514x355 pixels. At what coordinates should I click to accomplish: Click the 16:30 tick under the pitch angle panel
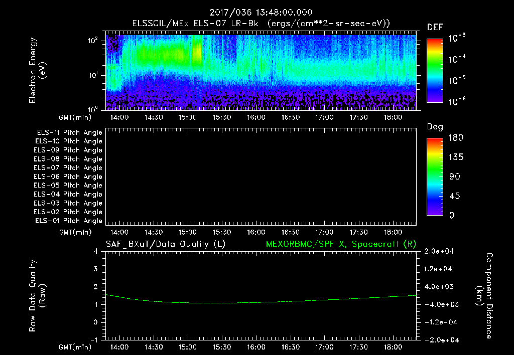coord(291,232)
